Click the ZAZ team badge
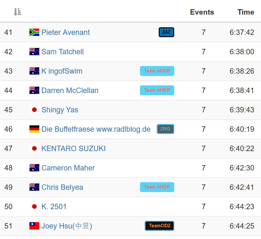This screenshot has height=239, width=261. [166, 32]
